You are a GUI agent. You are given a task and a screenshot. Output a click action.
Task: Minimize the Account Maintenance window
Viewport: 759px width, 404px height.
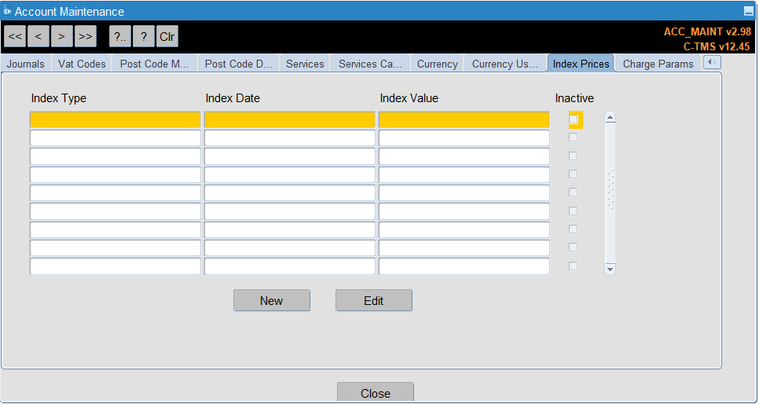(x=748, y=12)
